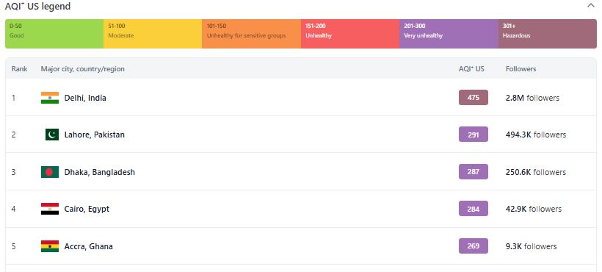Image resolution: width=602 pixels, height=272 pixels.
Task: Click Lahore's 291 AQI badge
Action: (474, 135)
